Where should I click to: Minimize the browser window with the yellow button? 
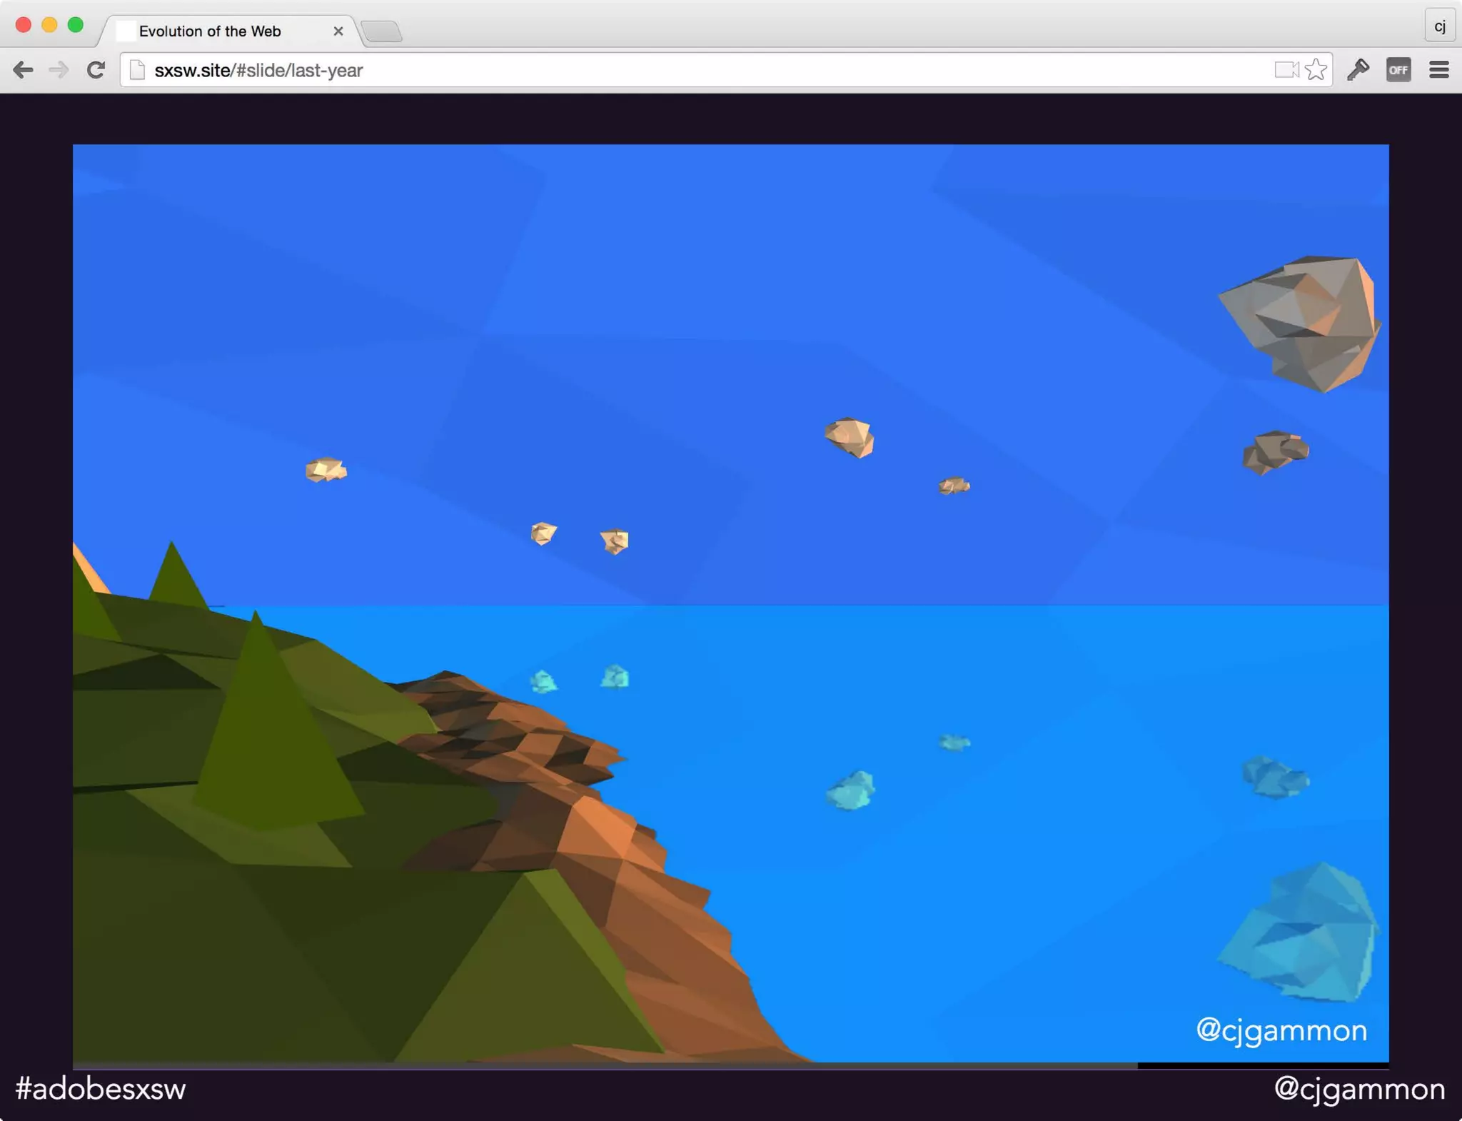[49, 25]
